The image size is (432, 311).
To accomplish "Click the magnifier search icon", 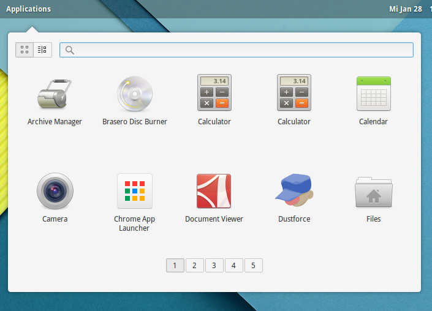I will [x=70, y=50].
